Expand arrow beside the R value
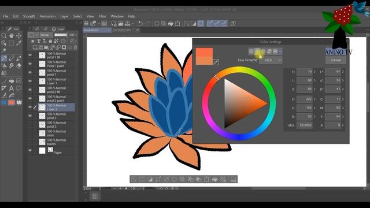 tap(314, 99)
